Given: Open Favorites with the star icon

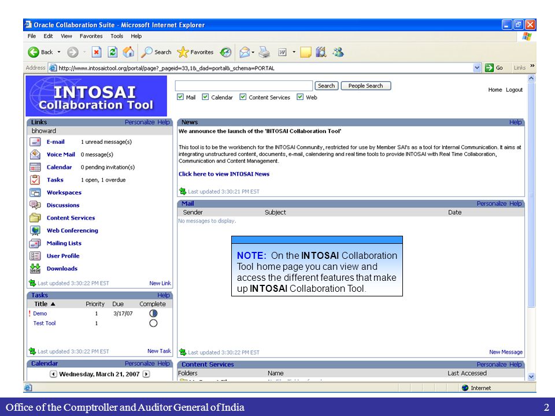Looking at the screenshot, I should 183,52.
